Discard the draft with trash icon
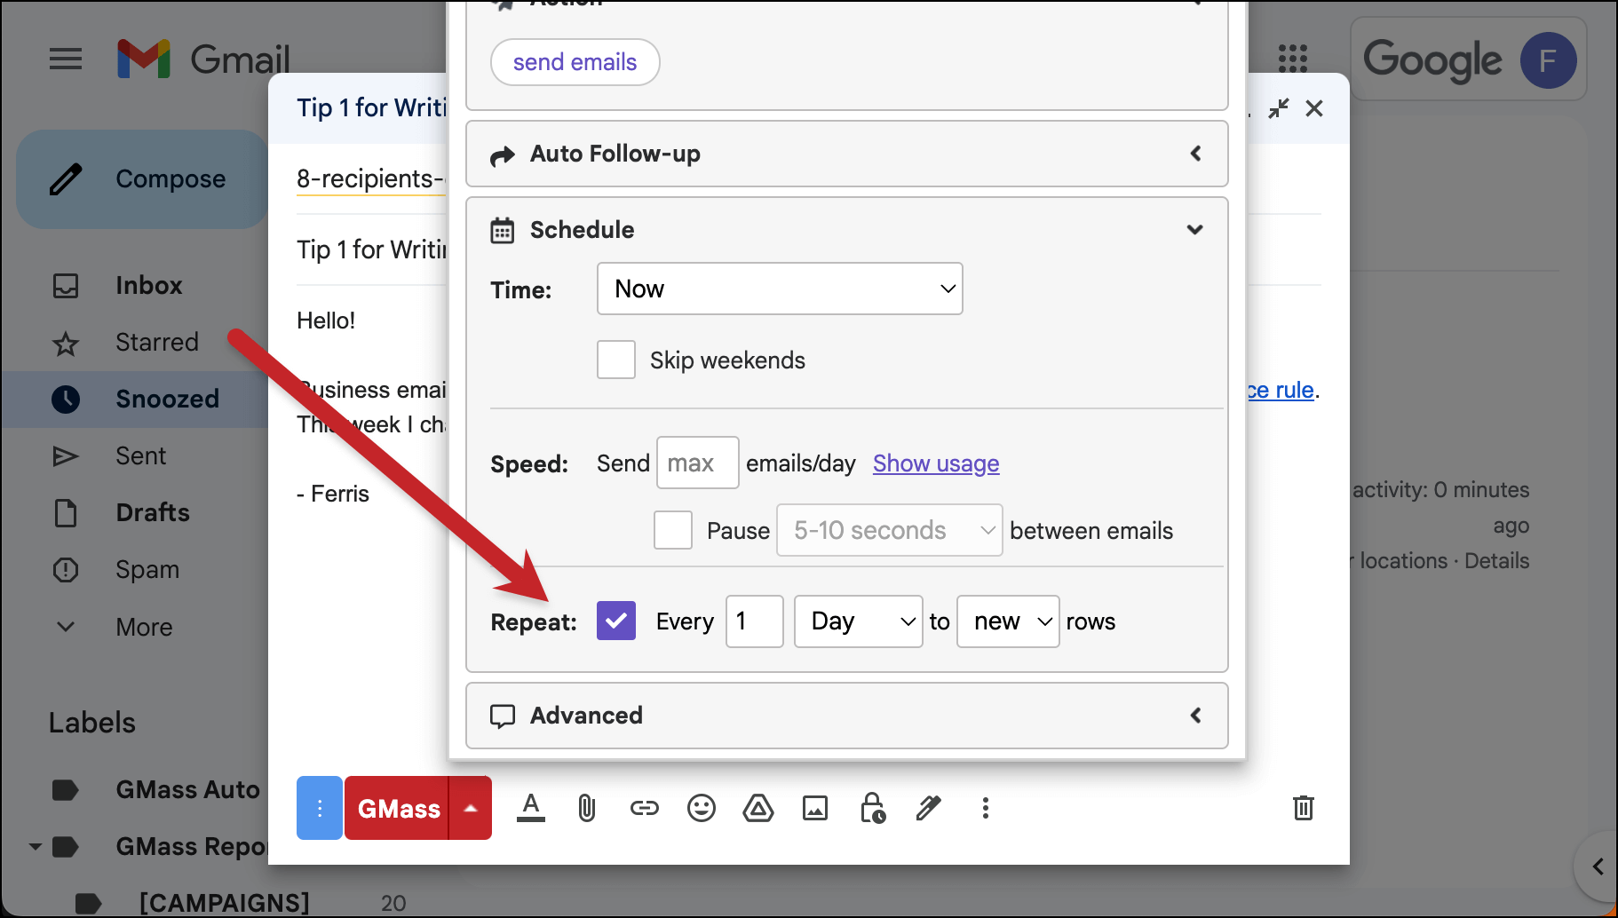1618x918 pixels. tap(1304, 808)
